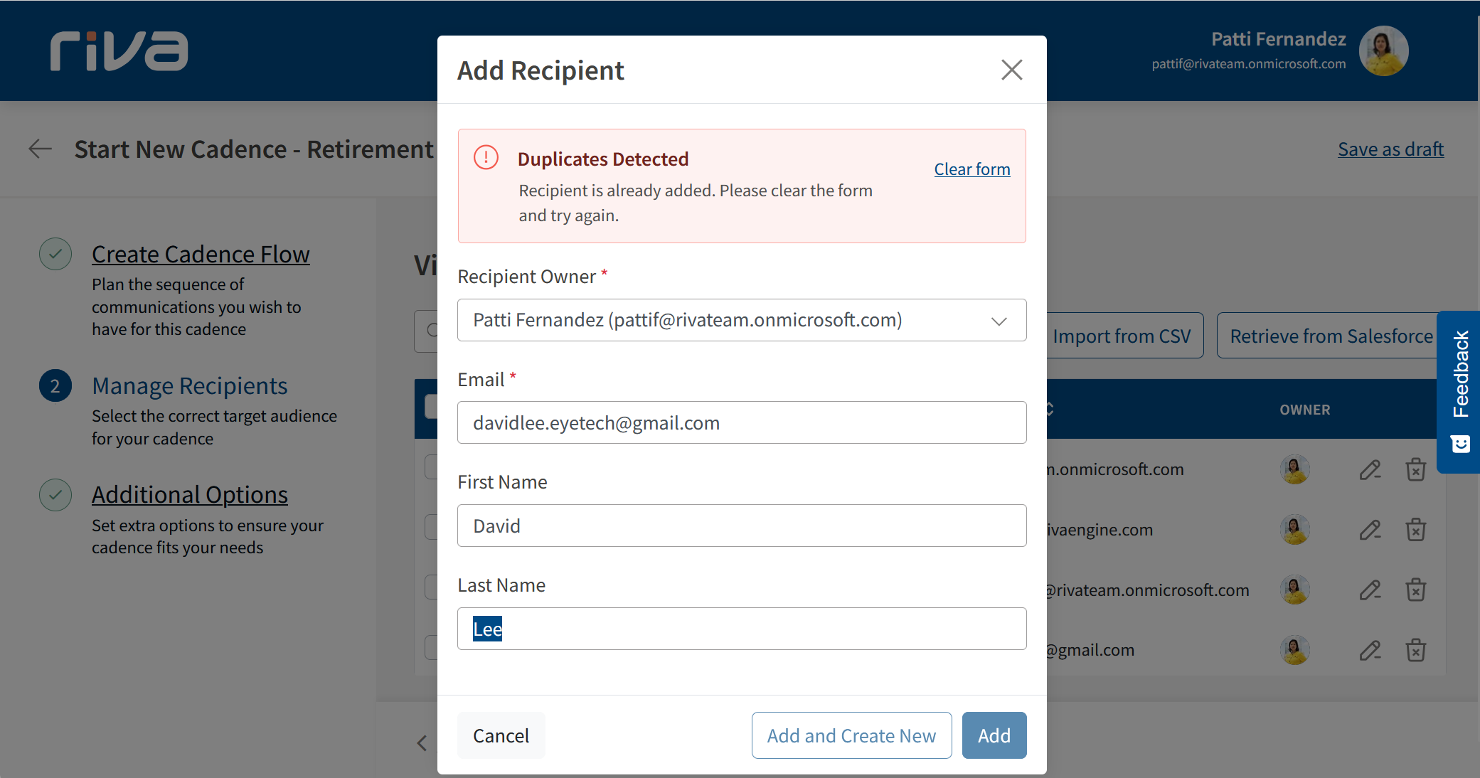Screen dimensions: 1480x778
Task: Click trash icon on rivaengine.com row
Action: tap(1415, 530)
